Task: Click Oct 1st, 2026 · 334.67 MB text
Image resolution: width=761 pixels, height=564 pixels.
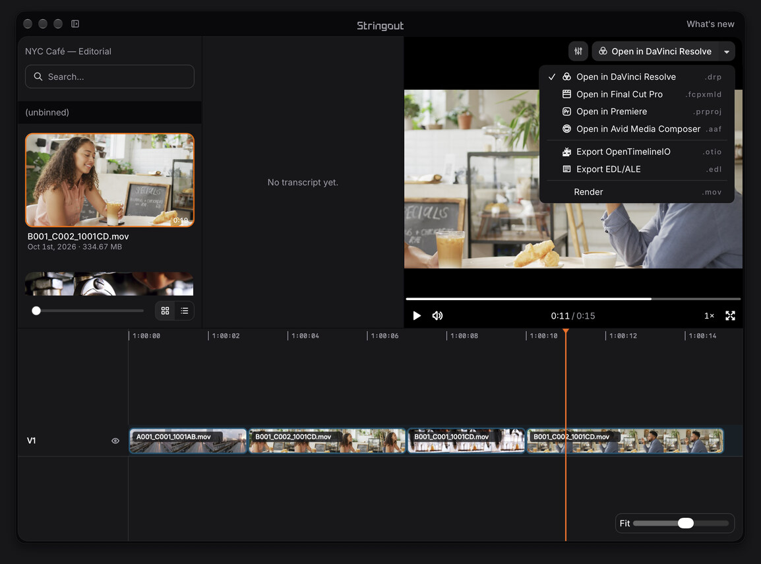Action: 75,247
